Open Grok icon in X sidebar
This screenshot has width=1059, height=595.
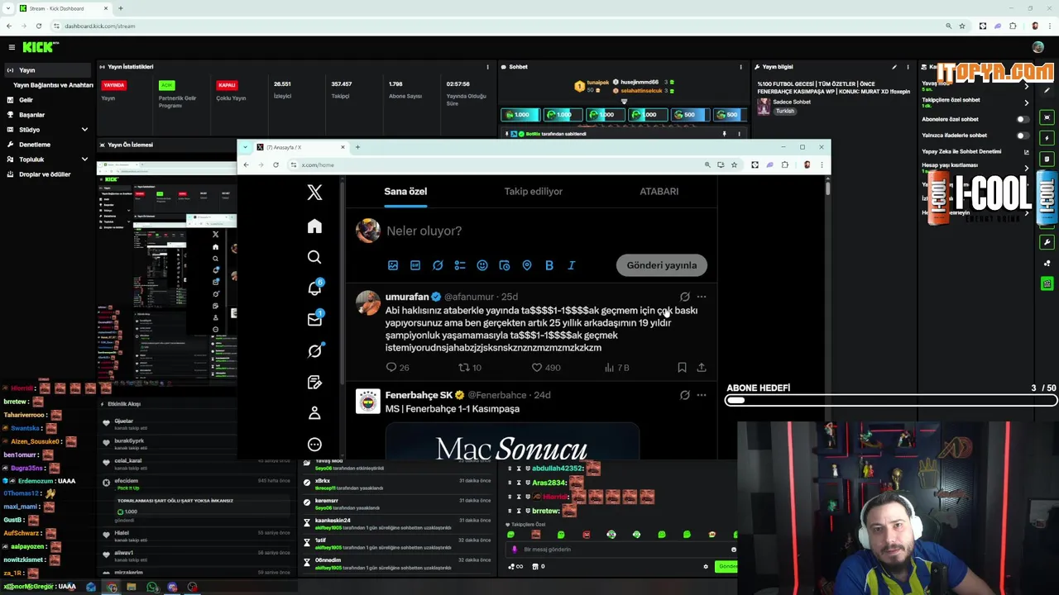tap(314, 351)
